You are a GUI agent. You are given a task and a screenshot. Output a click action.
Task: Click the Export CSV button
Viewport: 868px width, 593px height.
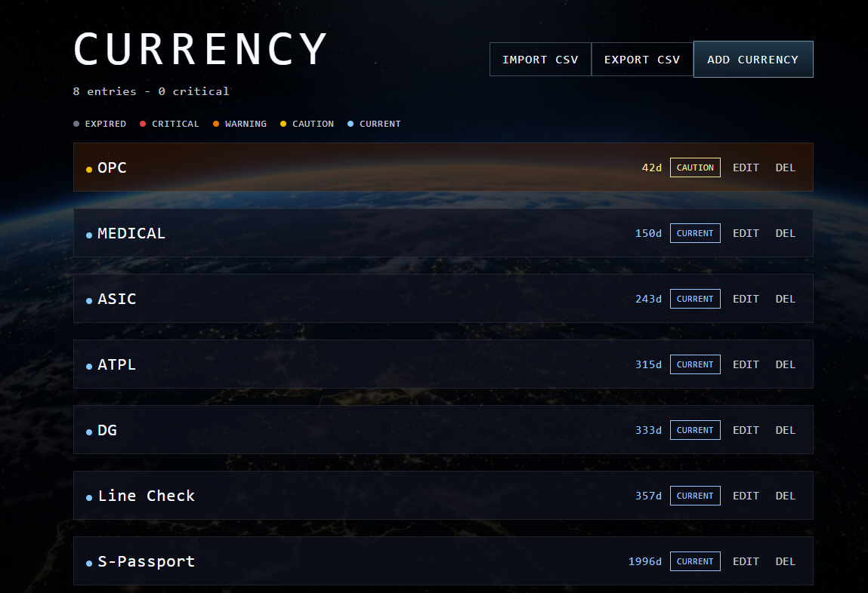[x=642, y=59]
